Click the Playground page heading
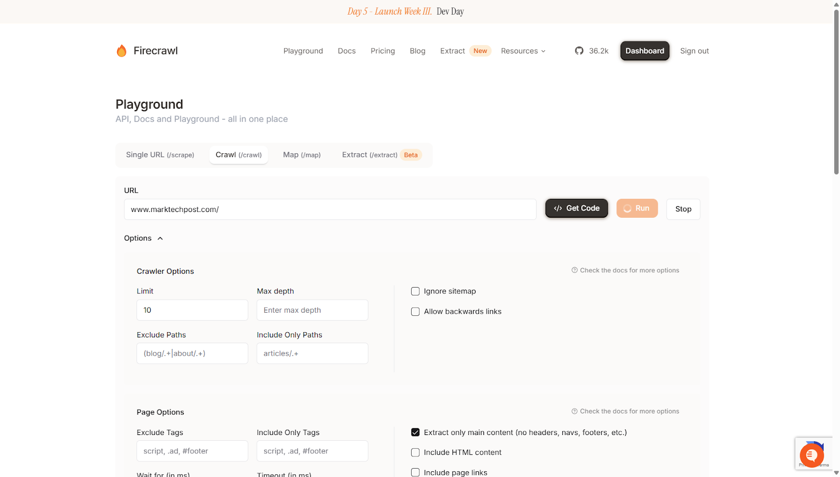Screen dimensions: 840x477 click(149, 104)
